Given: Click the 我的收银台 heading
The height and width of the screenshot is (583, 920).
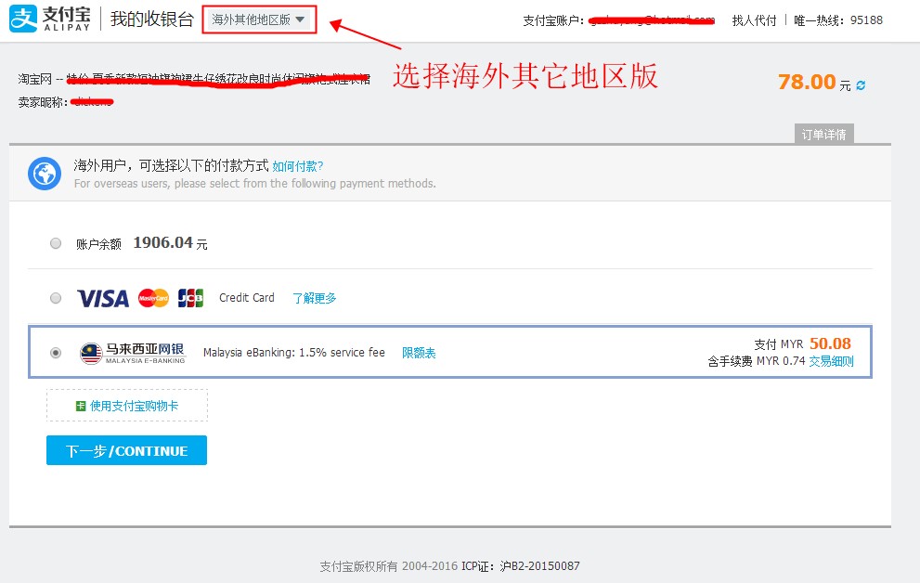Looking at the screenshot, I should [152, 19].
